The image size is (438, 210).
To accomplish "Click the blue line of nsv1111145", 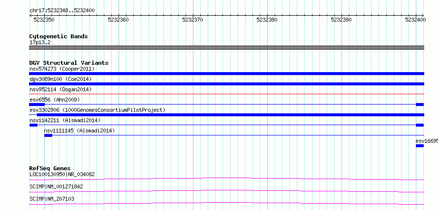I will click(238, 135).
